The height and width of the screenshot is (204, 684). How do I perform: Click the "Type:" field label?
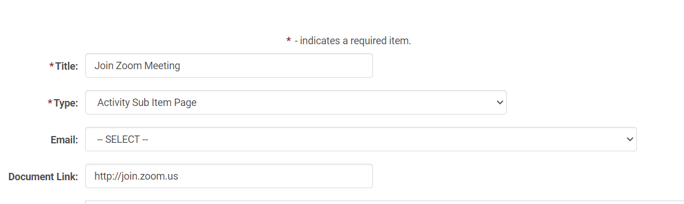click(66, 103)
